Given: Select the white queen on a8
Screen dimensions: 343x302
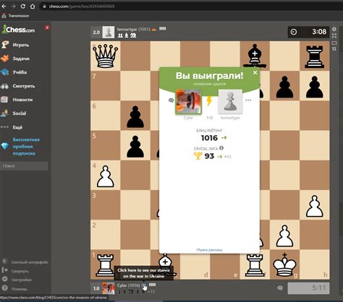Looking at the screenshot, I should (106, 56).
